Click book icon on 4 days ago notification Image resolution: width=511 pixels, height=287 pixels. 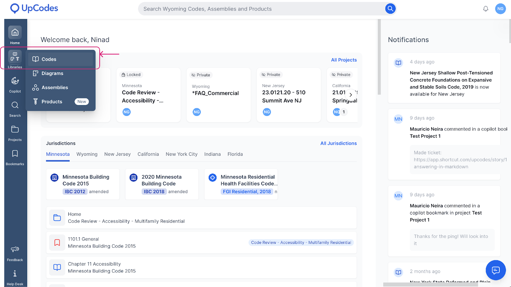coord(398,63)
